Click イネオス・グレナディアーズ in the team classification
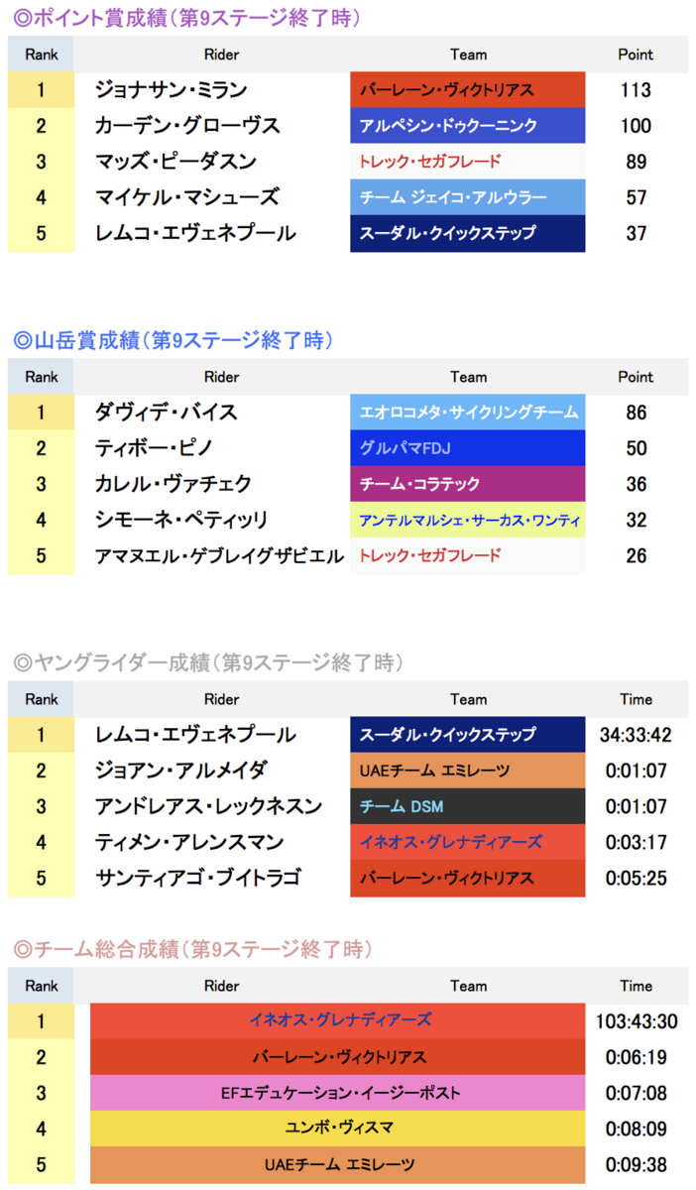 click(338, 1020)
